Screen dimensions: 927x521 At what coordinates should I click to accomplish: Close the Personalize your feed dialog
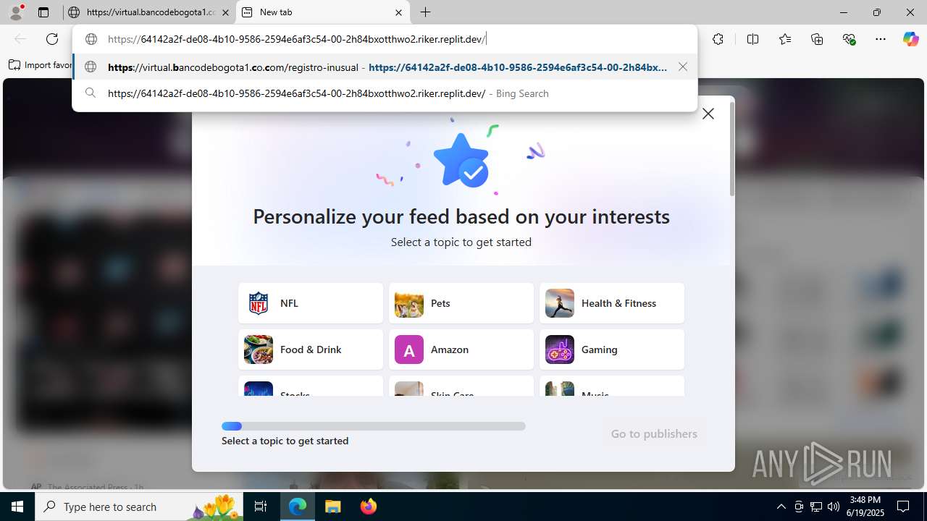click(708, 114)
